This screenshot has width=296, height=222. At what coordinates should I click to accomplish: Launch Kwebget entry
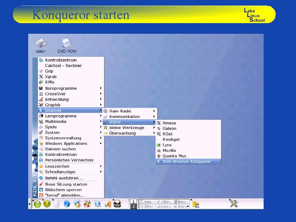(x=188, y=139)
